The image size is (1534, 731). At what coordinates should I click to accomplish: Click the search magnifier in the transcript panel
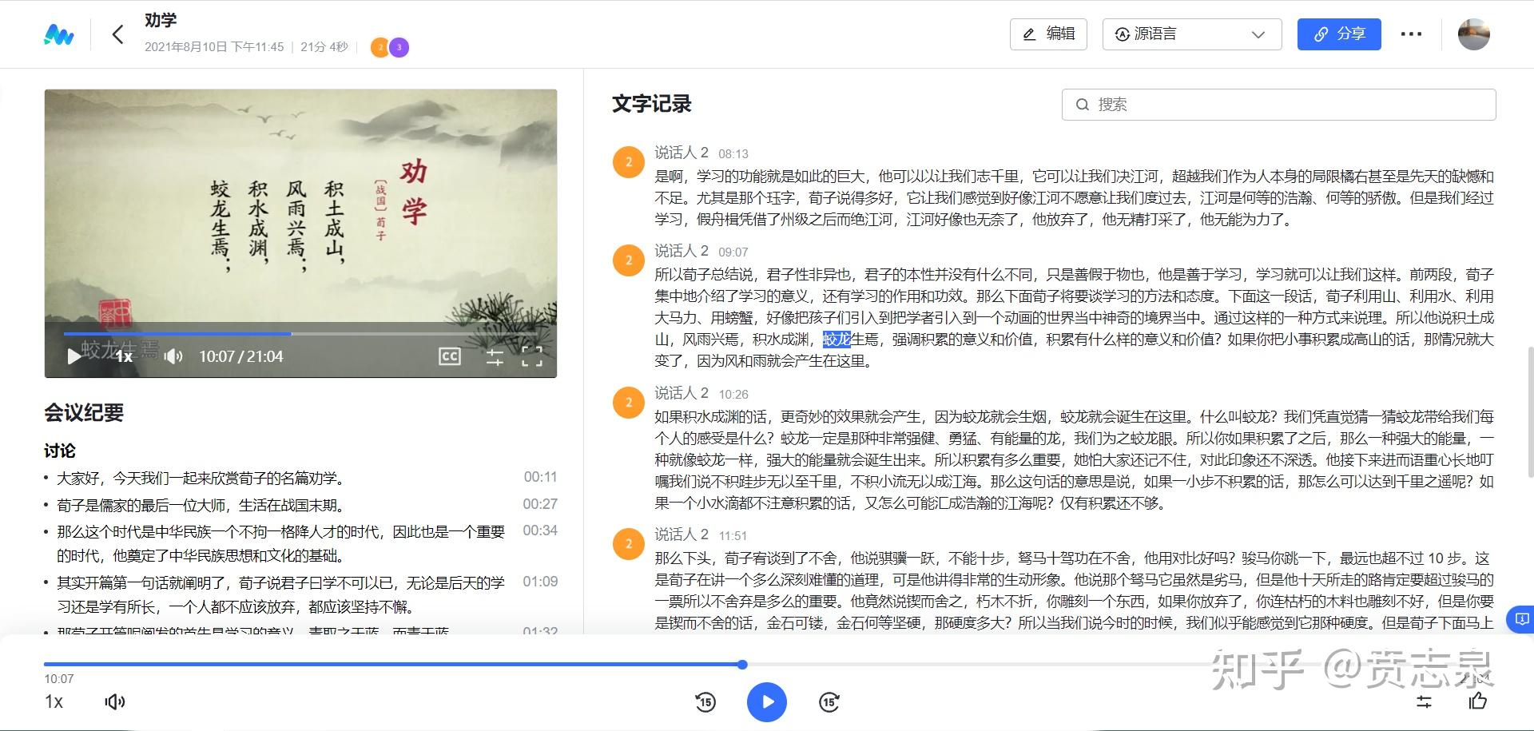point(1083,104)
